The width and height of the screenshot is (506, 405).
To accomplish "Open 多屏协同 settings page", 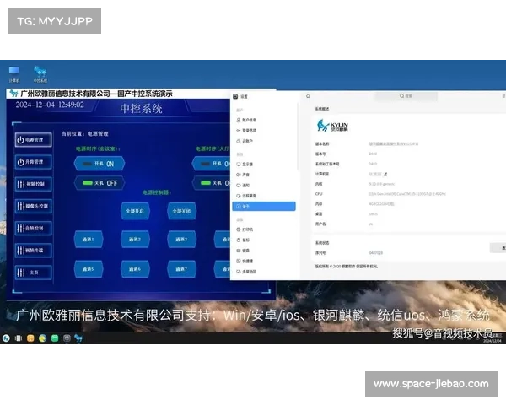I will (x=264, y=272).
